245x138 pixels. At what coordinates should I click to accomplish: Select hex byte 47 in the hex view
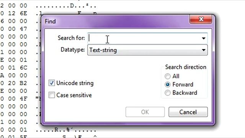23,29
